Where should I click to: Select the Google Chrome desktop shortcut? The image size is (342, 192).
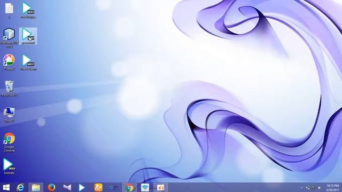click(x=9, y=142)
